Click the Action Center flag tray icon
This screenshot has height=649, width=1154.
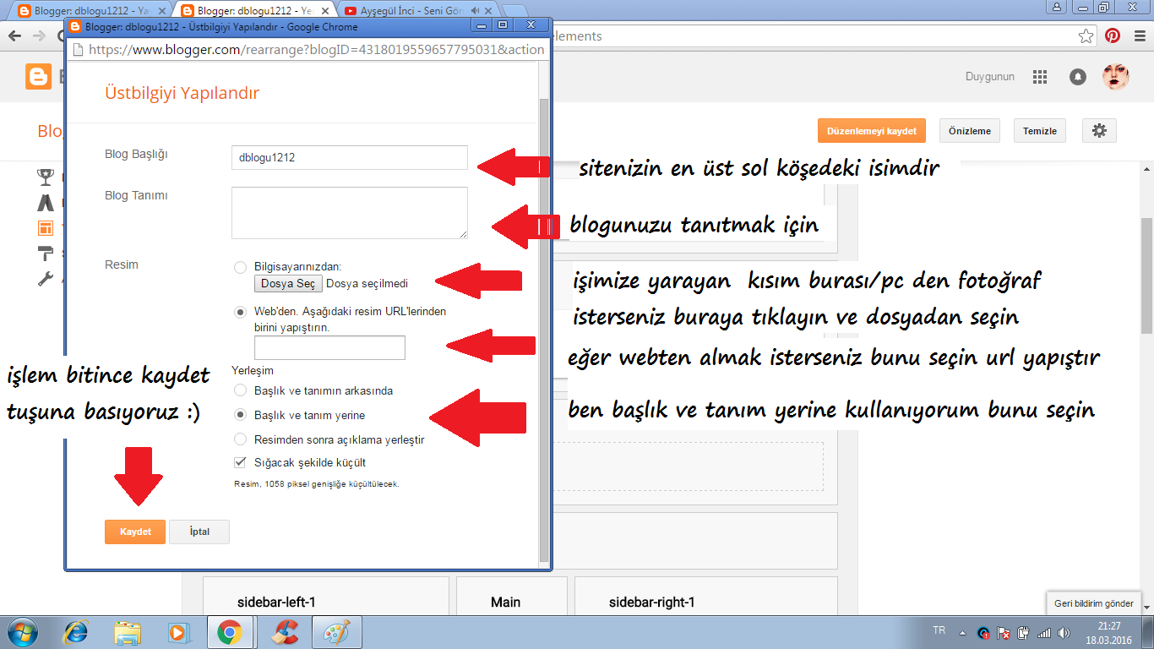click(1004, 632)
